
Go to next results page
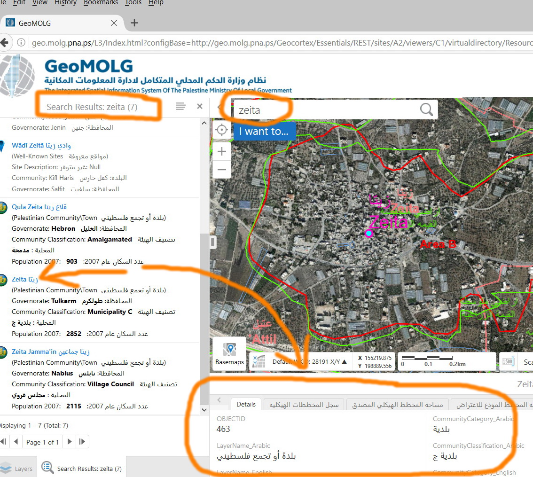pyautogui.click(x=70, y=442)
